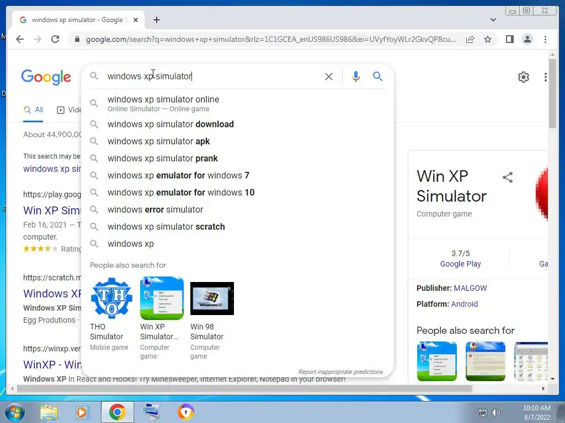Open Windows Explorer from the taskbar
The image size is (565, 423).
tap(49, 412)
